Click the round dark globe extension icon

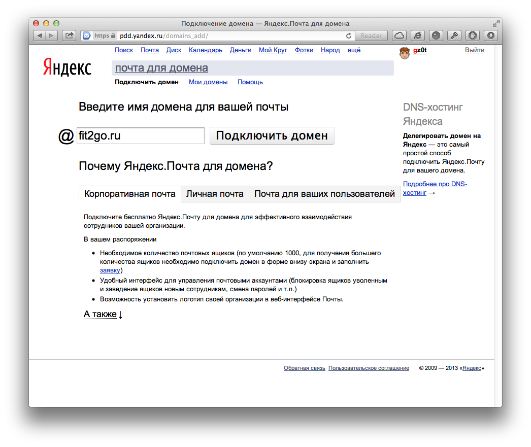click(x=436, y=36)
